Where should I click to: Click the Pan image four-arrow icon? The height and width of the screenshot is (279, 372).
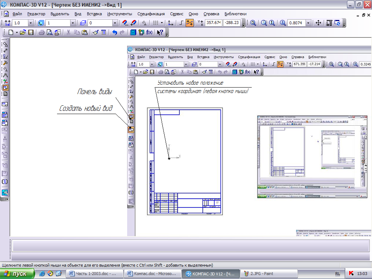click(318, 23)
